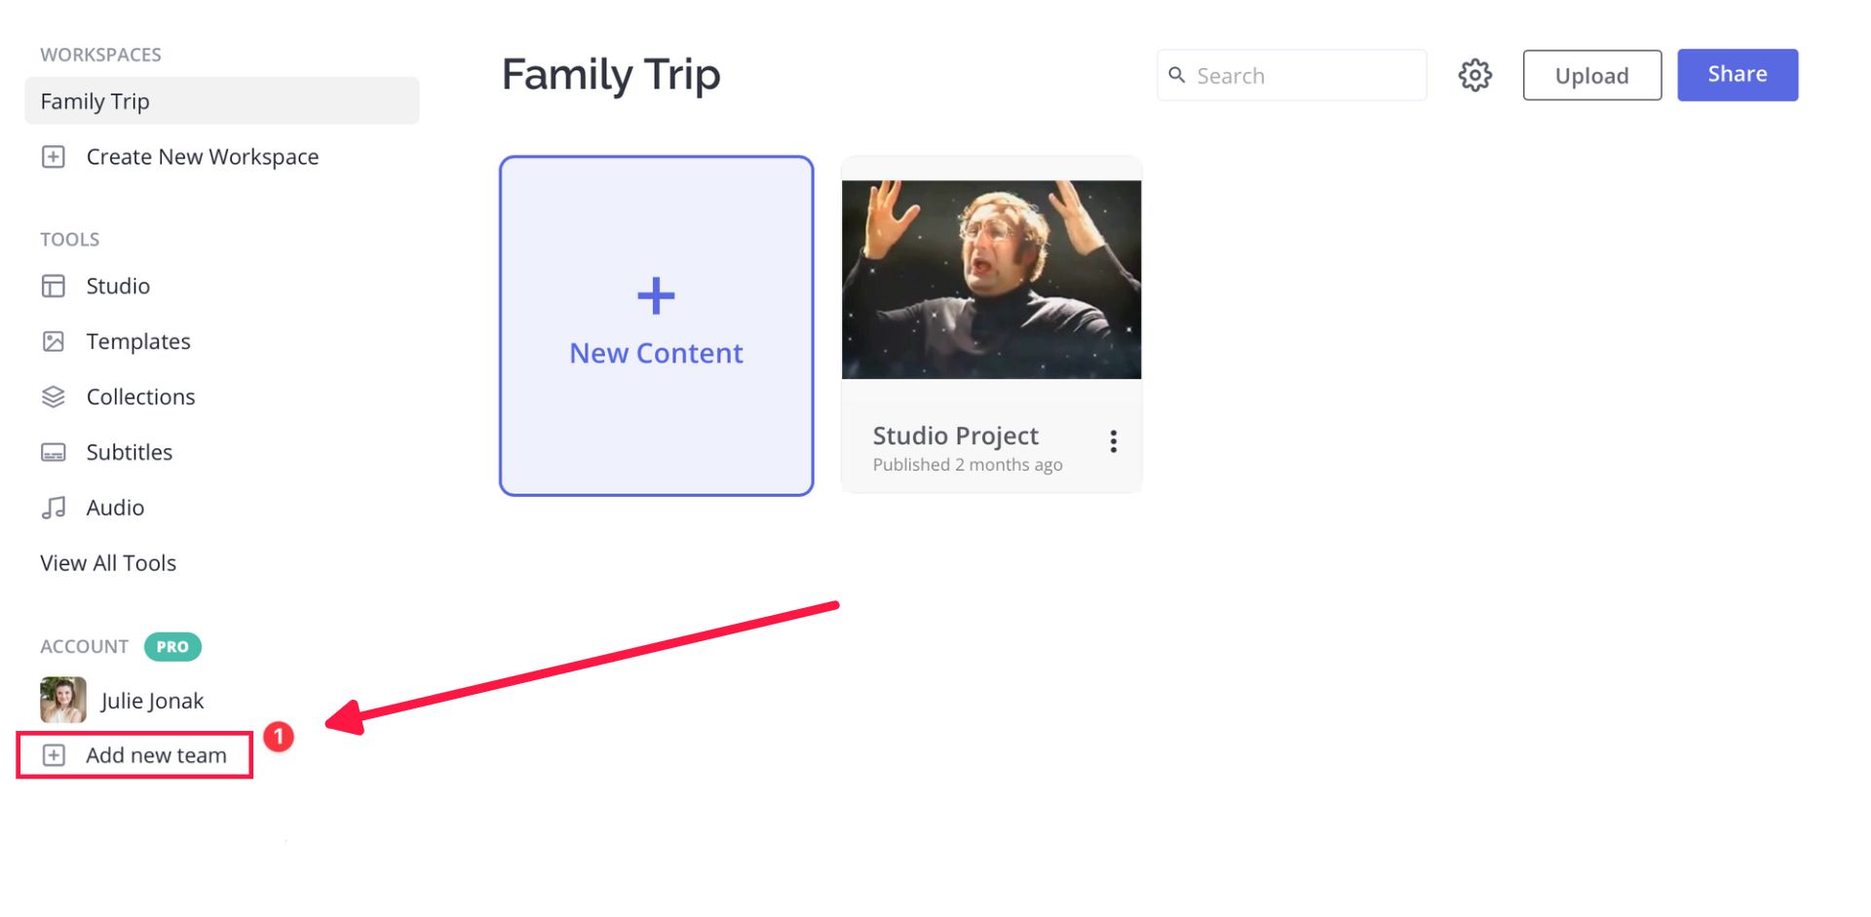Click the magnifier icon in search box
1871x917 pixels.
[1177, 75]
